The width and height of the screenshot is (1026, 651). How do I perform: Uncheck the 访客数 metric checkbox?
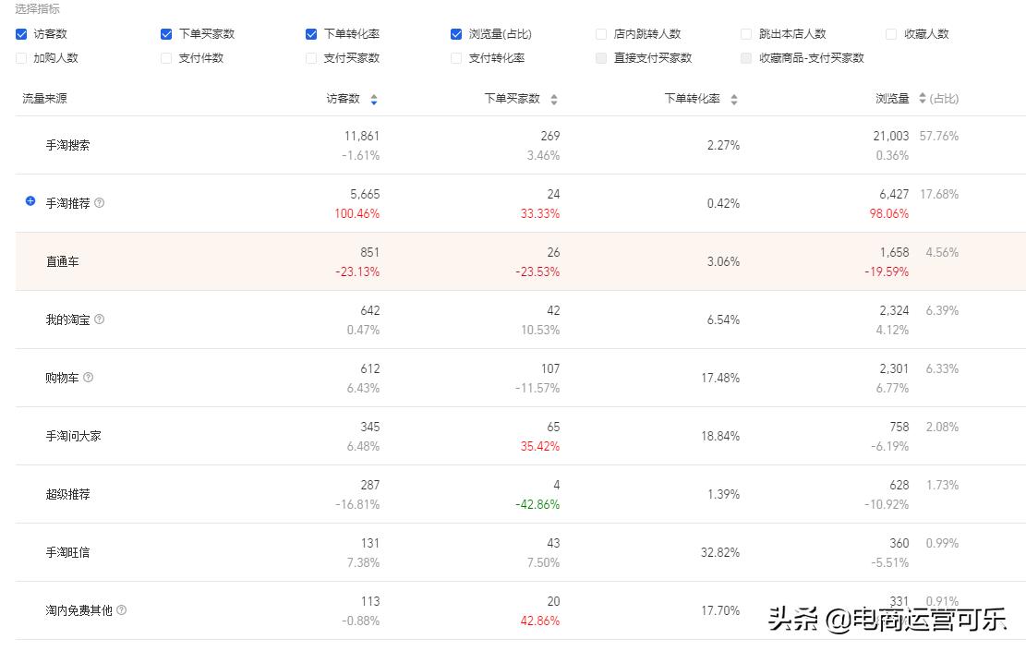point(20,34)
